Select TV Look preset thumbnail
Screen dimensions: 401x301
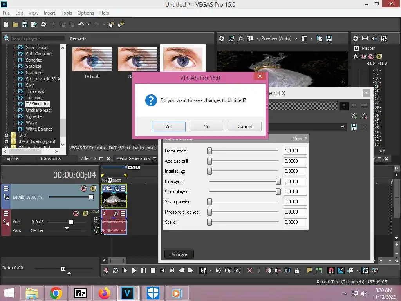point(92,59)
